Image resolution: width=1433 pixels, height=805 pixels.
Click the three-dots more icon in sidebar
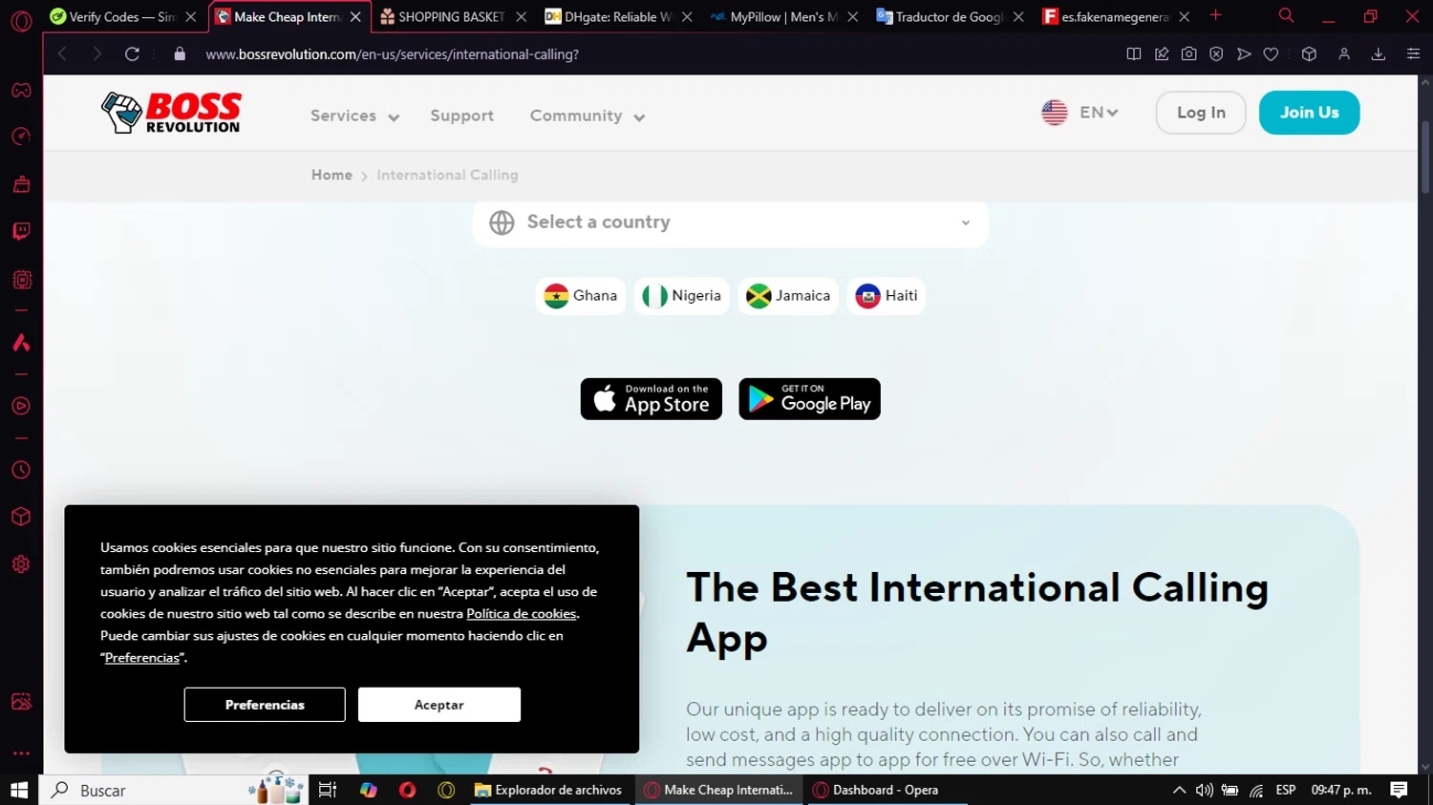(x=21, y=753)
